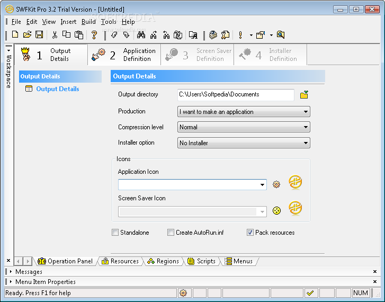The width and height of the screenshot is (385, 302).
Task: Click the Screen Saver Icon preview logo
Action: (x=295, y=208)
